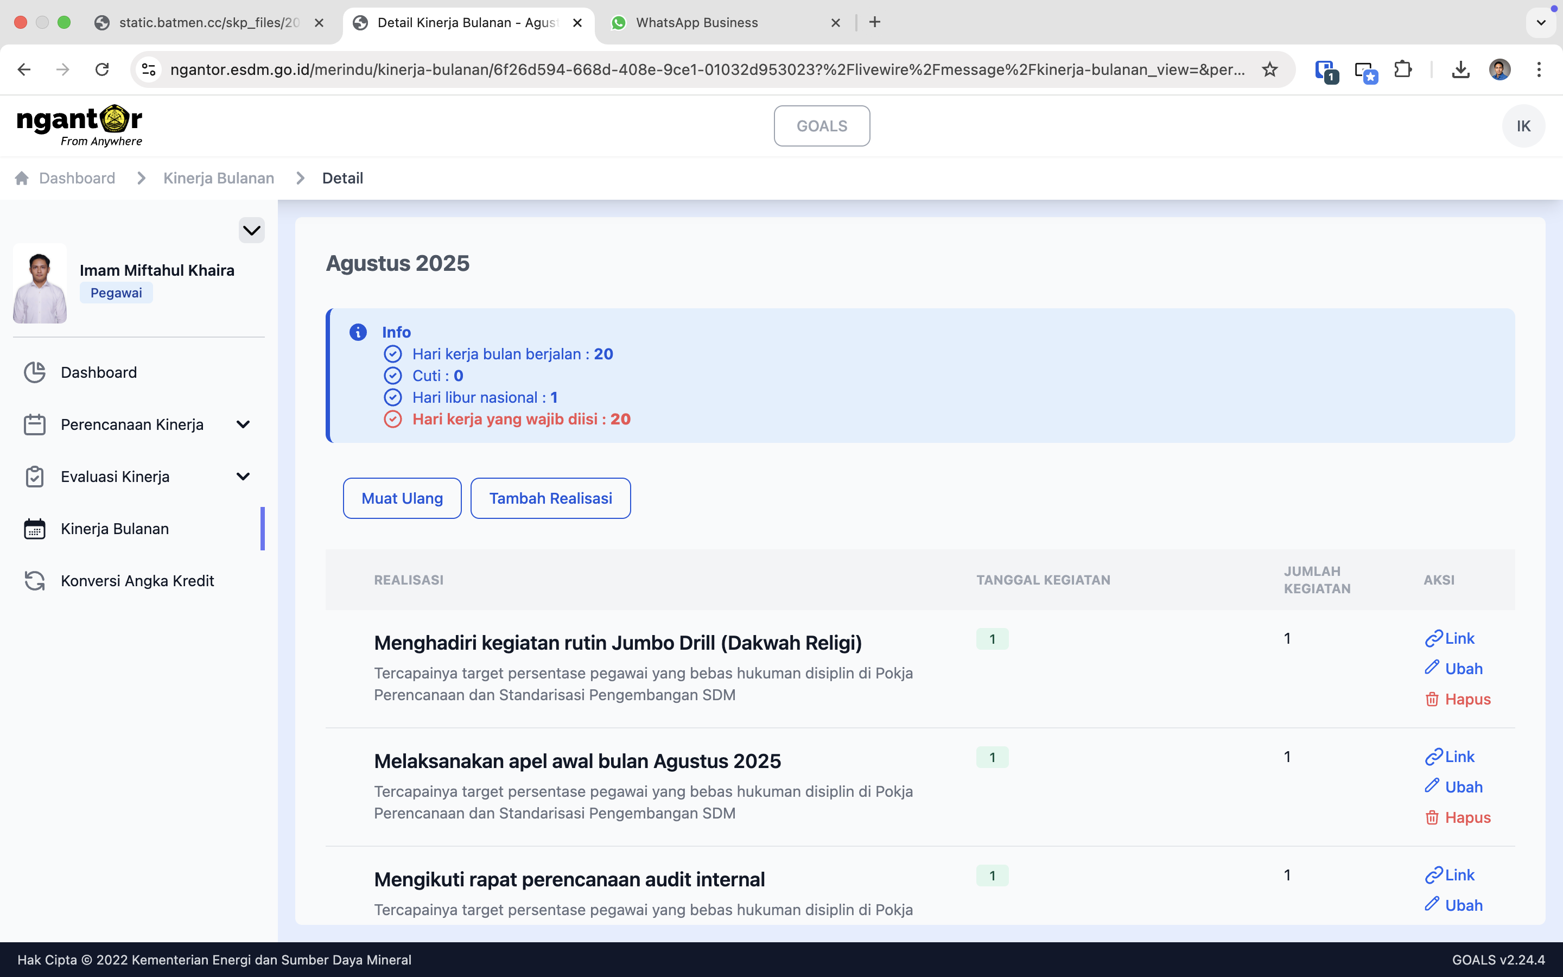Click Ubah for apel awal bulan entry

pos(1454,786)
